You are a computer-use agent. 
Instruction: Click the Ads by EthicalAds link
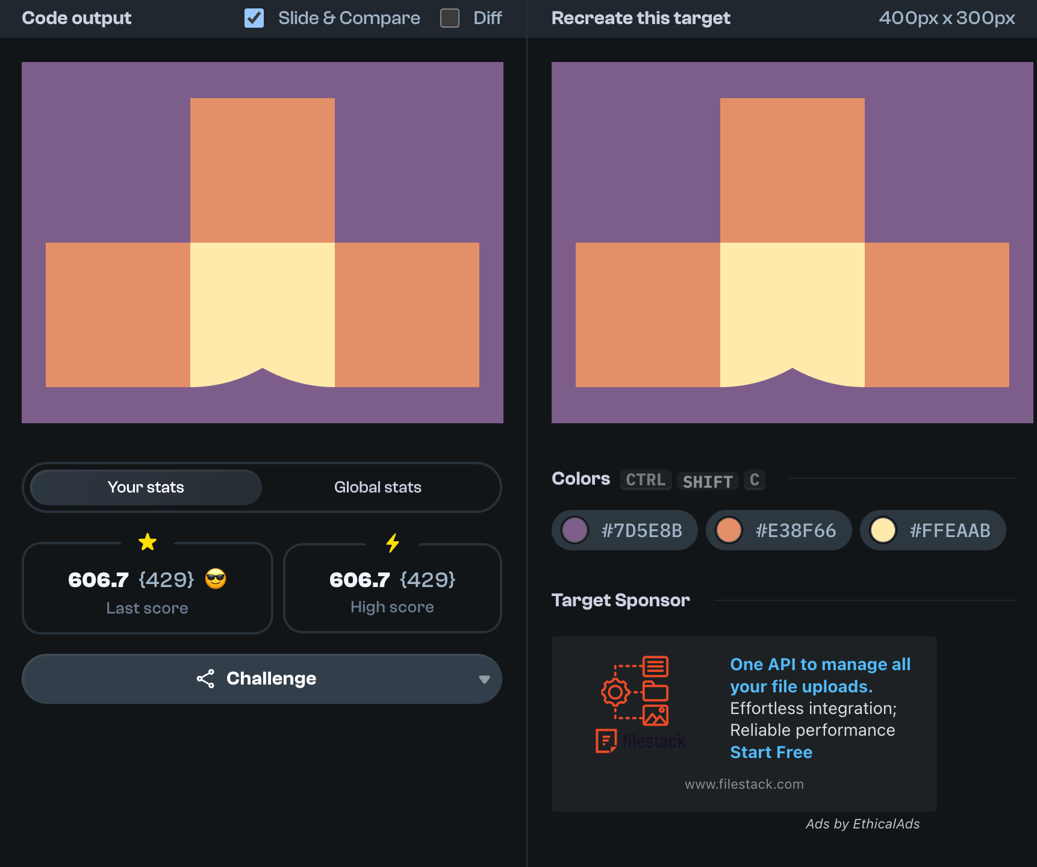click(862, 824)
